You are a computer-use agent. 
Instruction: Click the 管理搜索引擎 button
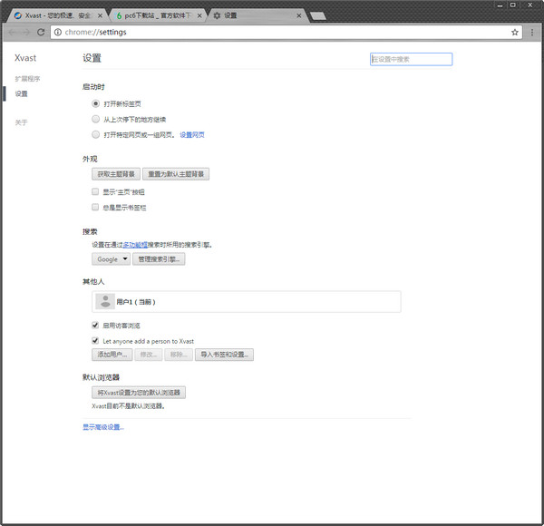(x=159, y=259)
